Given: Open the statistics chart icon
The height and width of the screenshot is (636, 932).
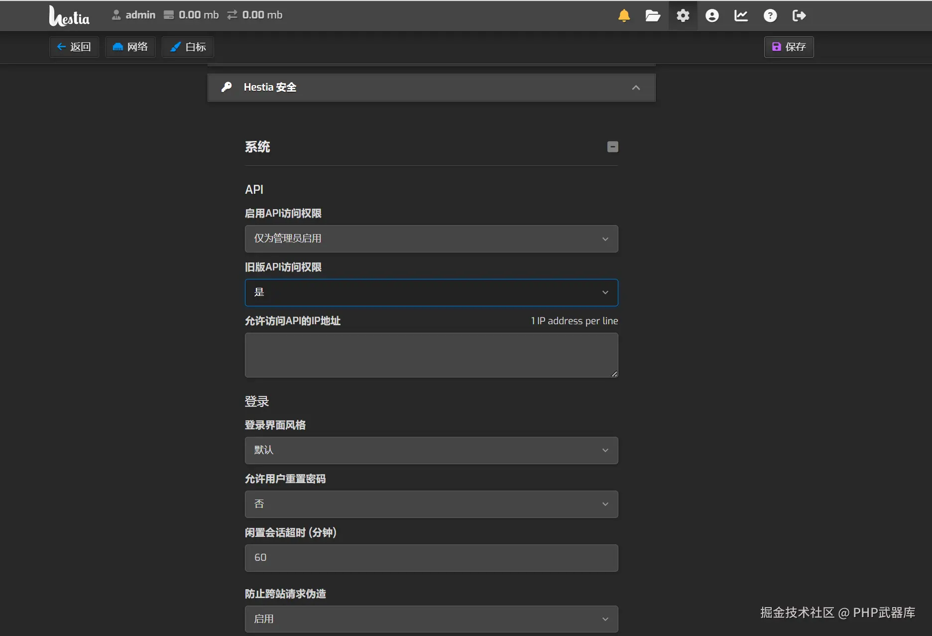Looking at the screenshot, I should pos(741,15).
